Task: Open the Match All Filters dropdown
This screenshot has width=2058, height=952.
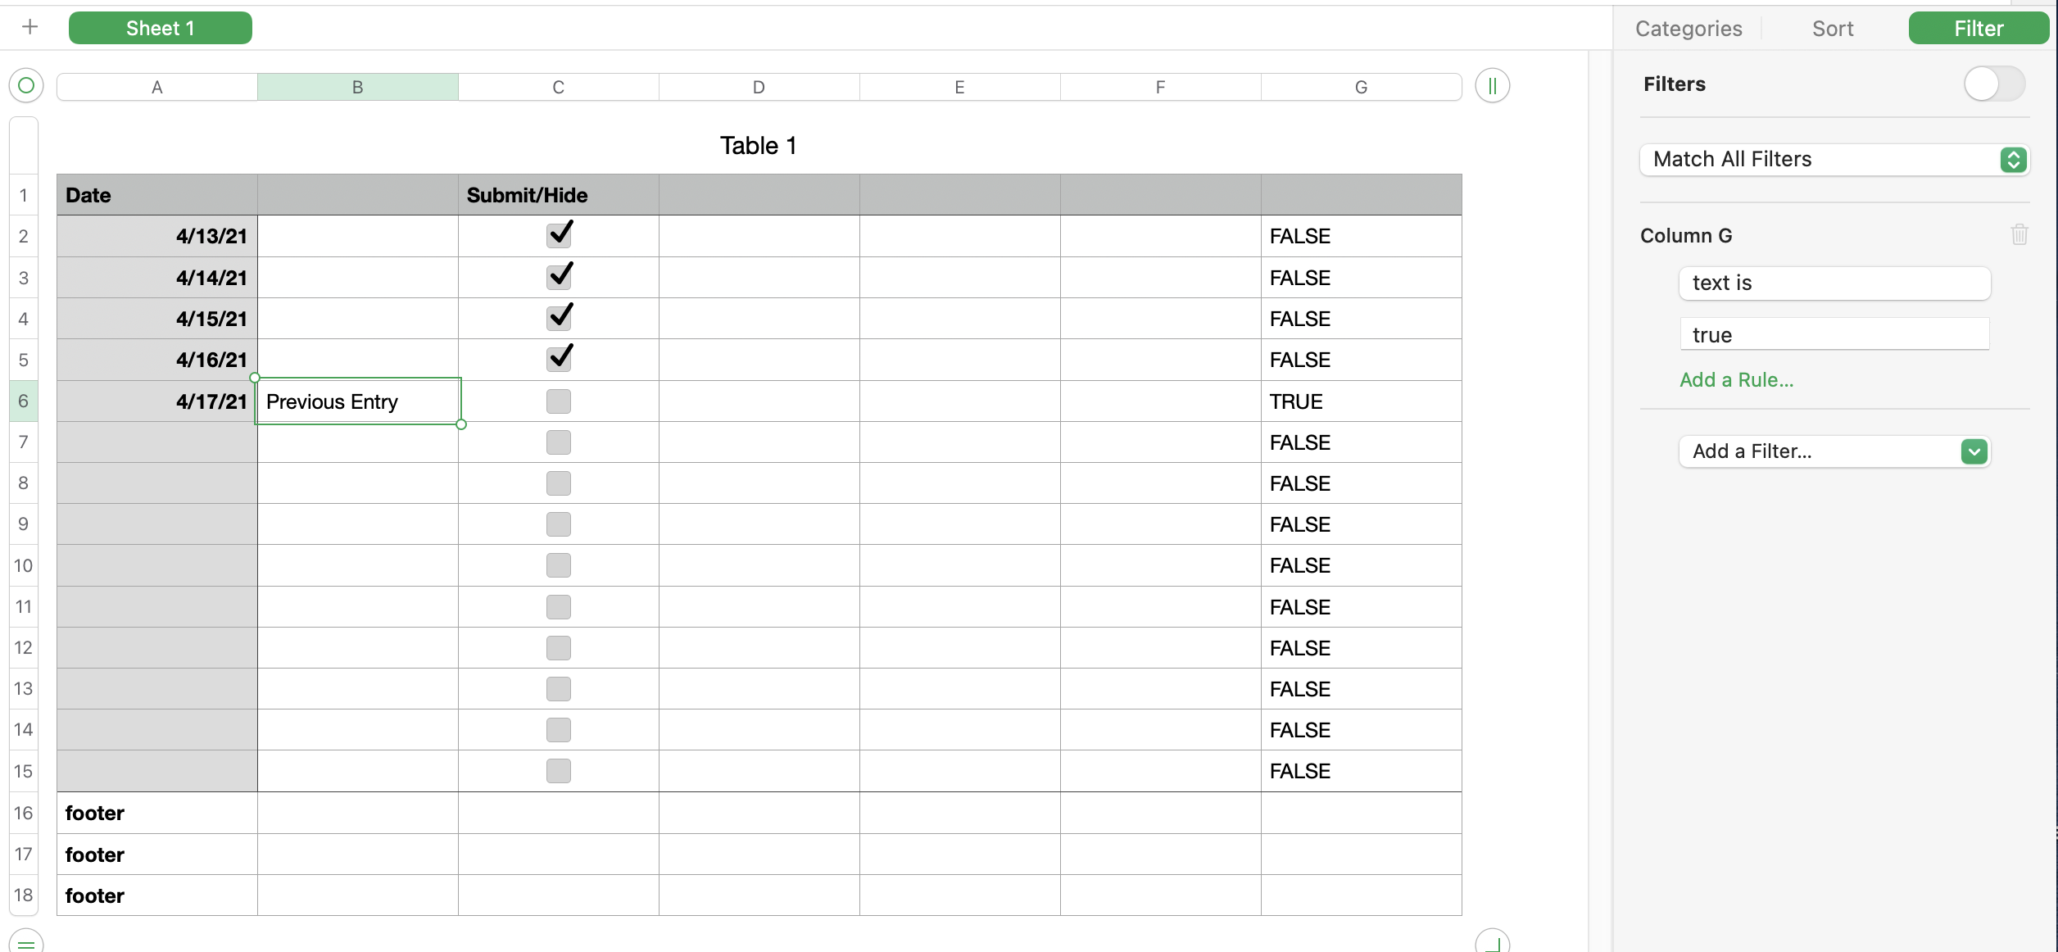Action: click(1834, 159)
